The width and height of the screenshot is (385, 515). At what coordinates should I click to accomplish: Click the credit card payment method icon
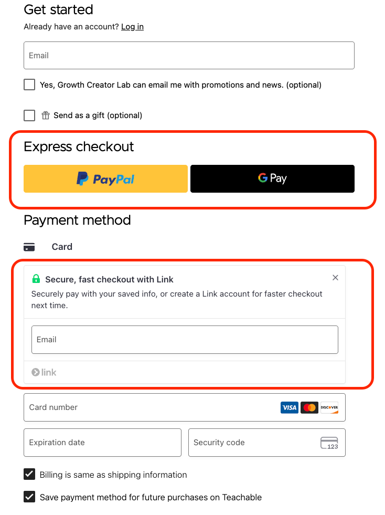29,246
